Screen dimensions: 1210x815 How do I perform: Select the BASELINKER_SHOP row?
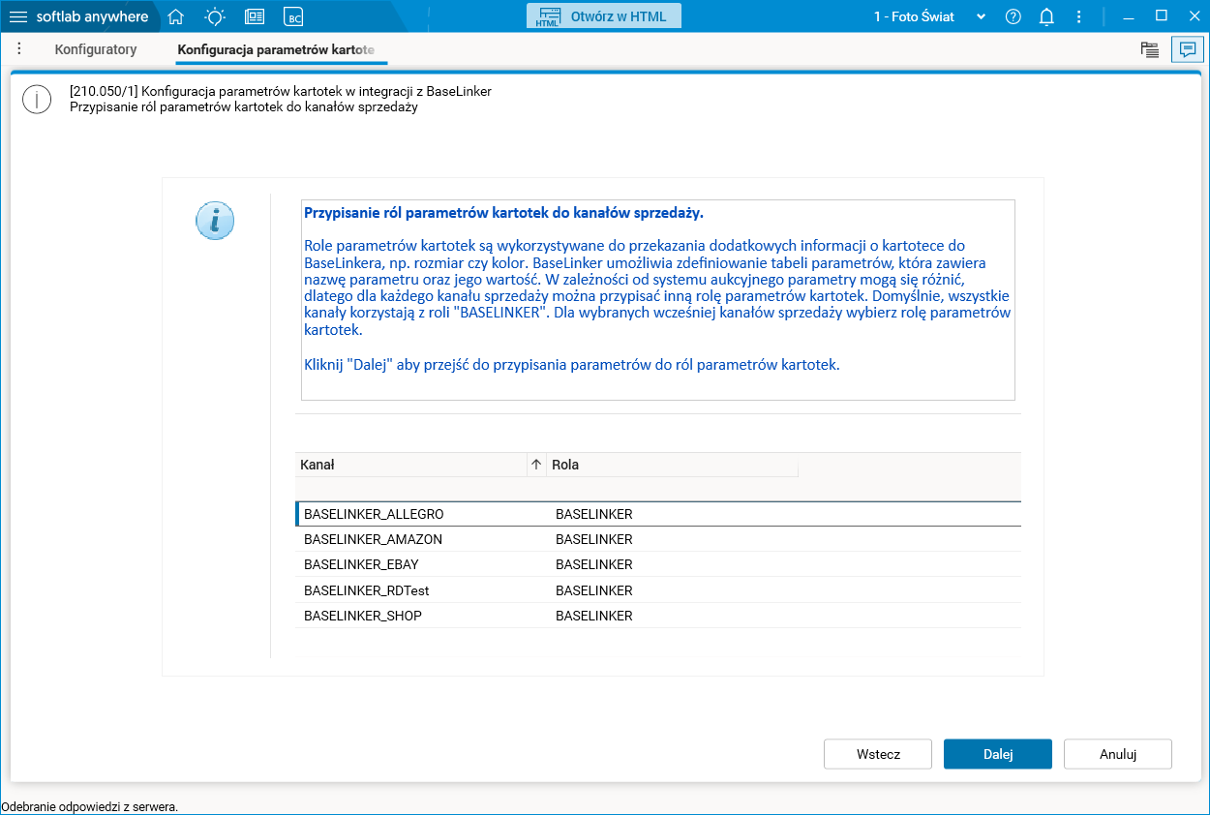658,616
